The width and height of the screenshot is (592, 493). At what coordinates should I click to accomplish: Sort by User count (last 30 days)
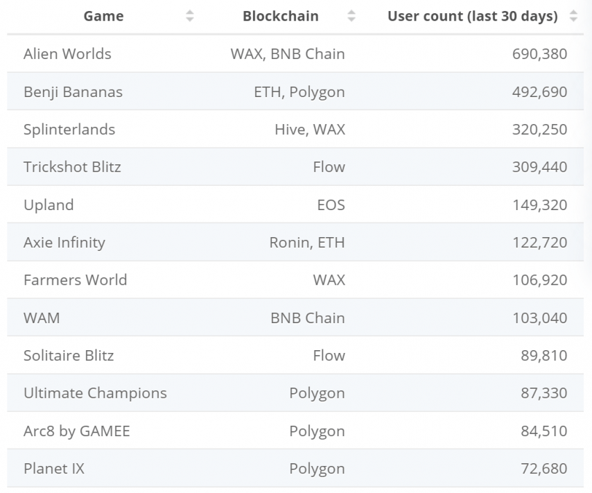[x=472, y=17]
